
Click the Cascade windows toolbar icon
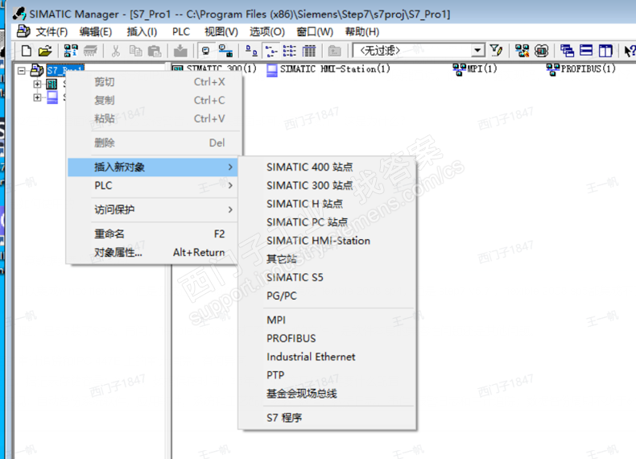point(567,51)
